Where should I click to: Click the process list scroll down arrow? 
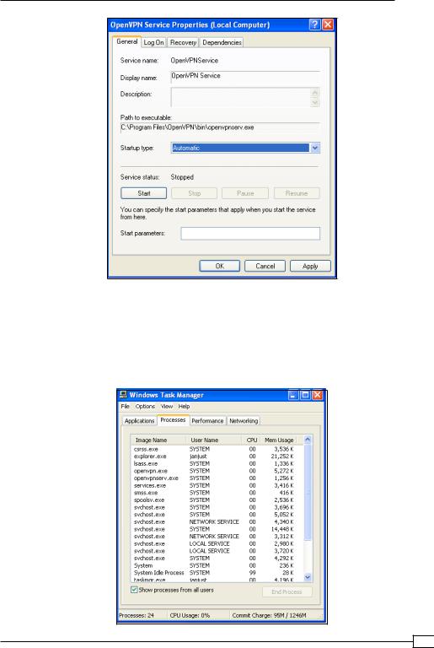[x=308, y=577]
